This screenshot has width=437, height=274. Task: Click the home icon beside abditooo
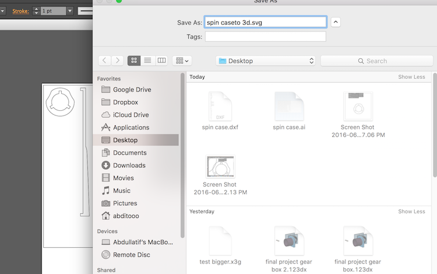105,216
